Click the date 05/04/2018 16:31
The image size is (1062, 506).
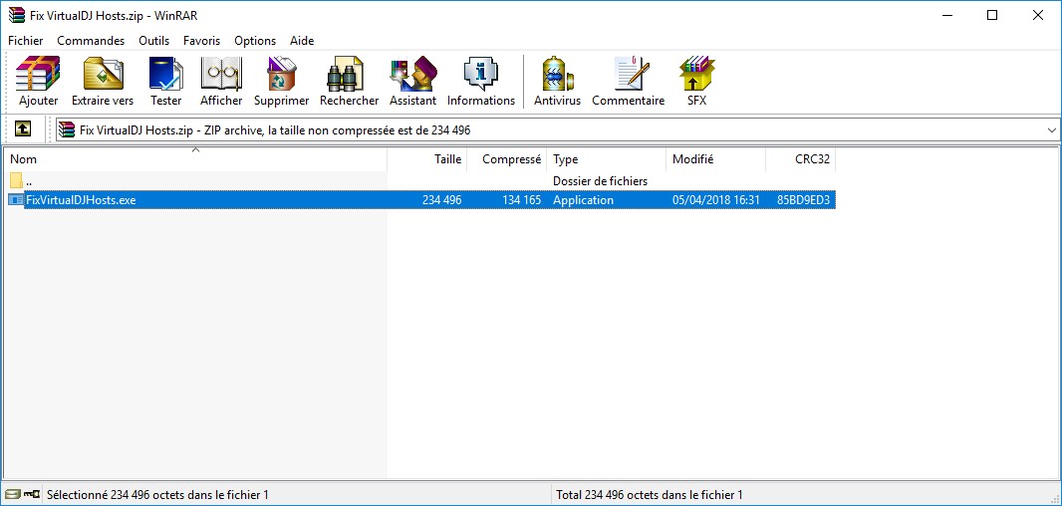(x=716, y=200)
